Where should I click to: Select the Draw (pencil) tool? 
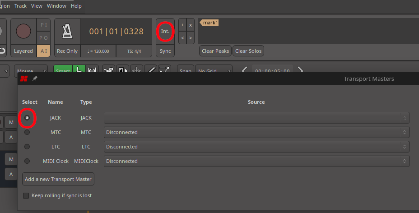(x=151, y=70)
